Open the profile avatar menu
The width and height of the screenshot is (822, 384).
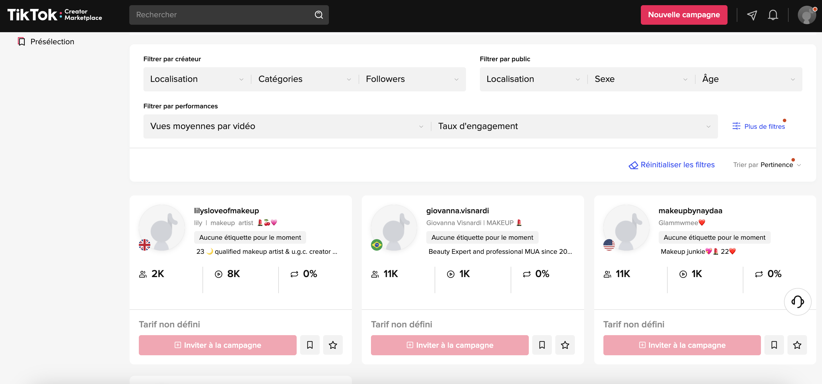806,15
